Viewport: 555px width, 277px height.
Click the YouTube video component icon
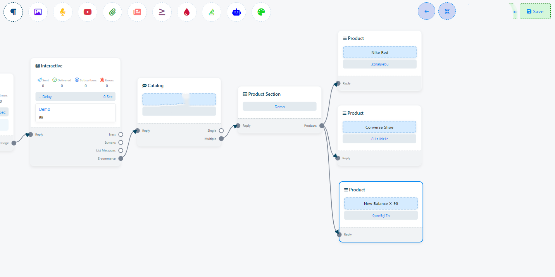pyautogui.click(x=88, y=12)
